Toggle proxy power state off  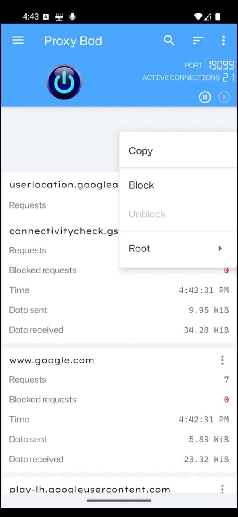click(64, 81)
